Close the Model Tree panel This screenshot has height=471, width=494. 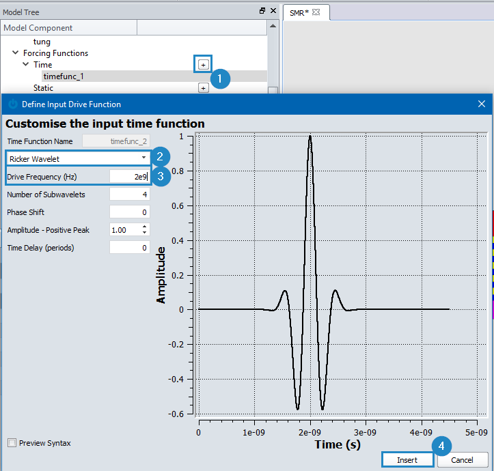click(x=273, y=11)
